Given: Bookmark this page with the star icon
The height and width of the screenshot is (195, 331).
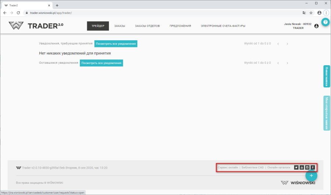Looking at the screenshot, I should [x=311, y=12].
